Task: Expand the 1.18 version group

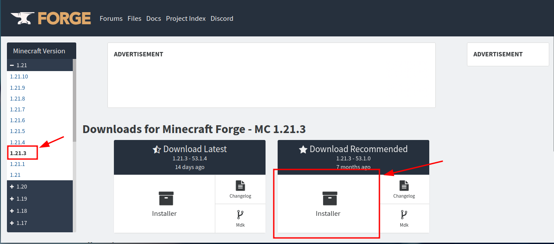Action: click(x=12, y=211)
